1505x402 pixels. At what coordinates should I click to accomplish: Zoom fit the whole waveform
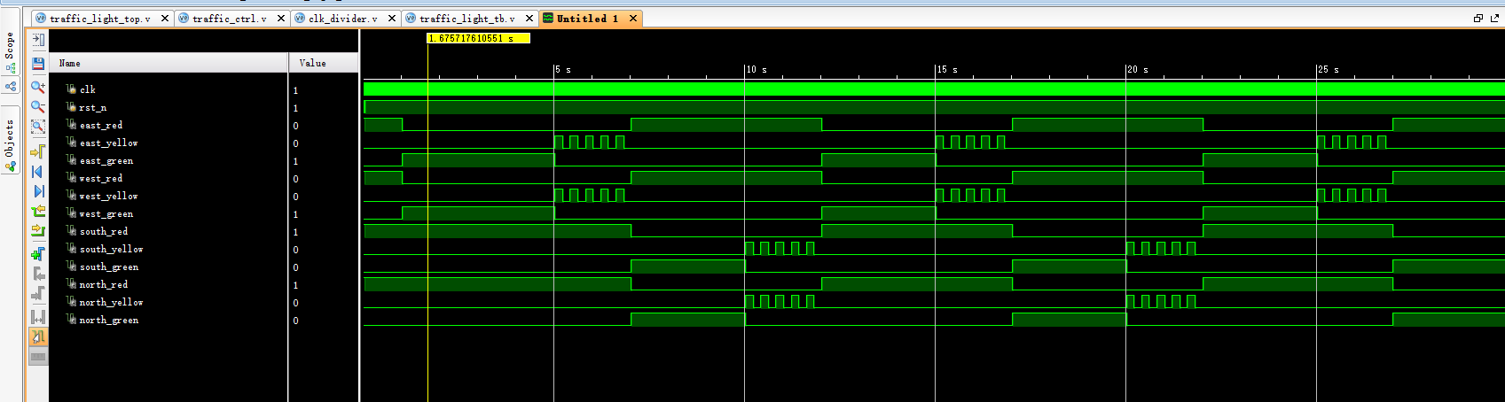point(38,126)
